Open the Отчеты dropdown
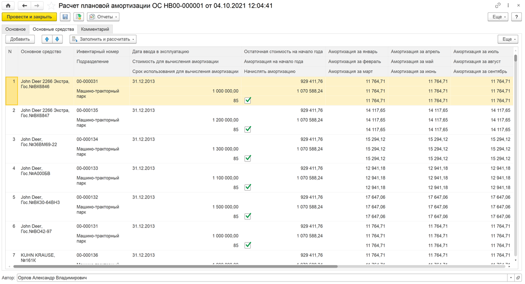 (x=103, y=17)
